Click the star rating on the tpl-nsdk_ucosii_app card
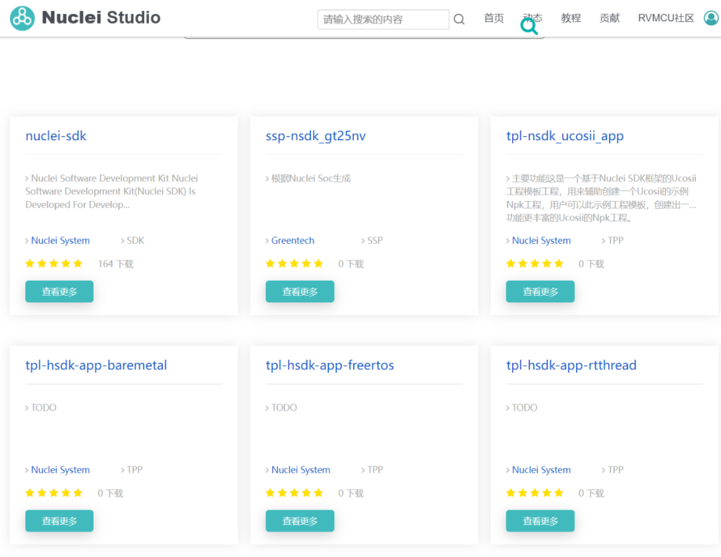721x557 pixels. point(535,264)
